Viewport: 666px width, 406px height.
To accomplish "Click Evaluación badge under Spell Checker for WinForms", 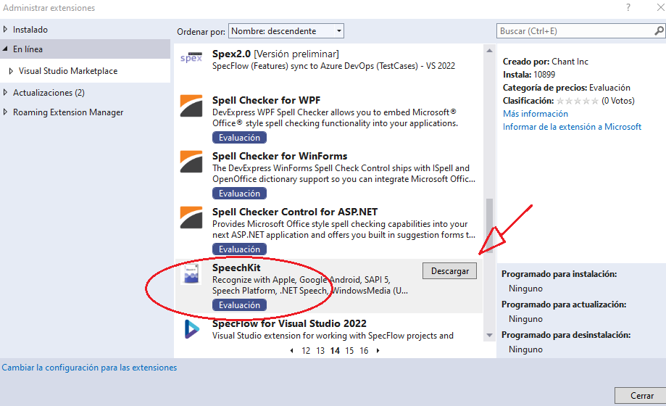I will click(240, 194).
